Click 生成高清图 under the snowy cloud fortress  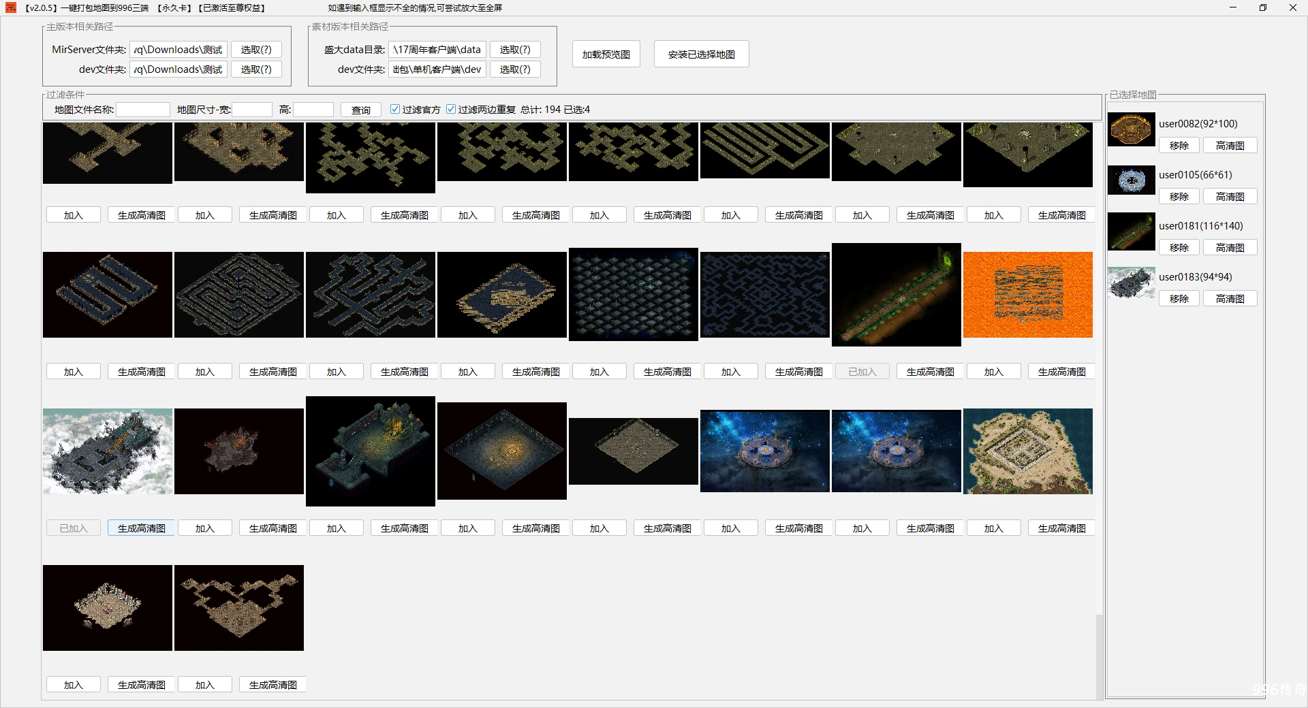point(141,528)
